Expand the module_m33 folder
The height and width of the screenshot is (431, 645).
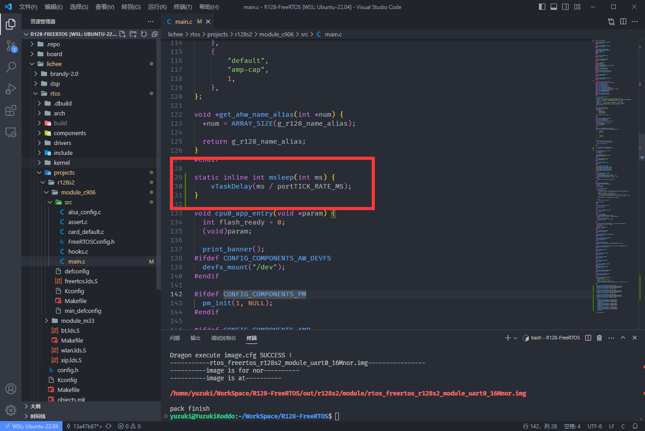[x=77, y=321]
